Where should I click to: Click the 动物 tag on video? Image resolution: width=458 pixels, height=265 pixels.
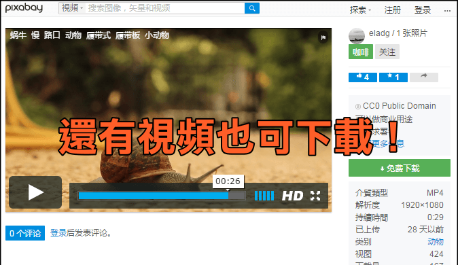coord(73,35)
